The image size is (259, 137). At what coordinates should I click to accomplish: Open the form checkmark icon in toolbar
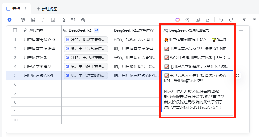click(x=198, y=20)
